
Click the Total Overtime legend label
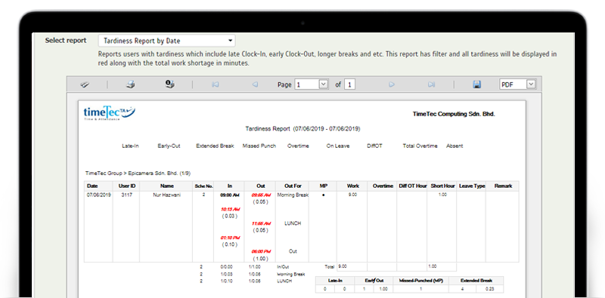pyautogui.click(x=420, y=146)
